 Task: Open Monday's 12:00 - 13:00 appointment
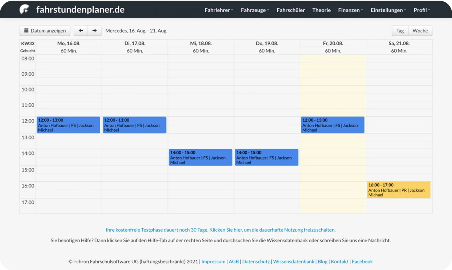point(68,125)
